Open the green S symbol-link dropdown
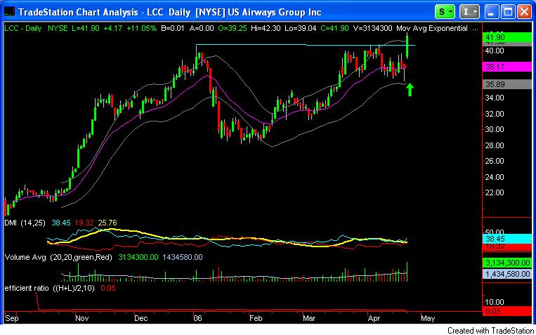536x335 pixels. click(445, 12)
